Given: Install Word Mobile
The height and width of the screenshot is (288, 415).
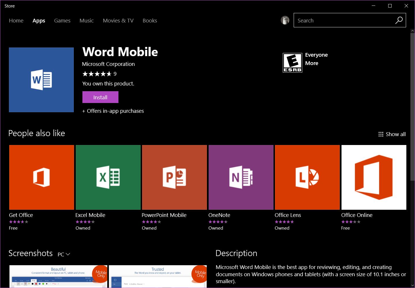Looking at the screenshot, I should [100, 97].
